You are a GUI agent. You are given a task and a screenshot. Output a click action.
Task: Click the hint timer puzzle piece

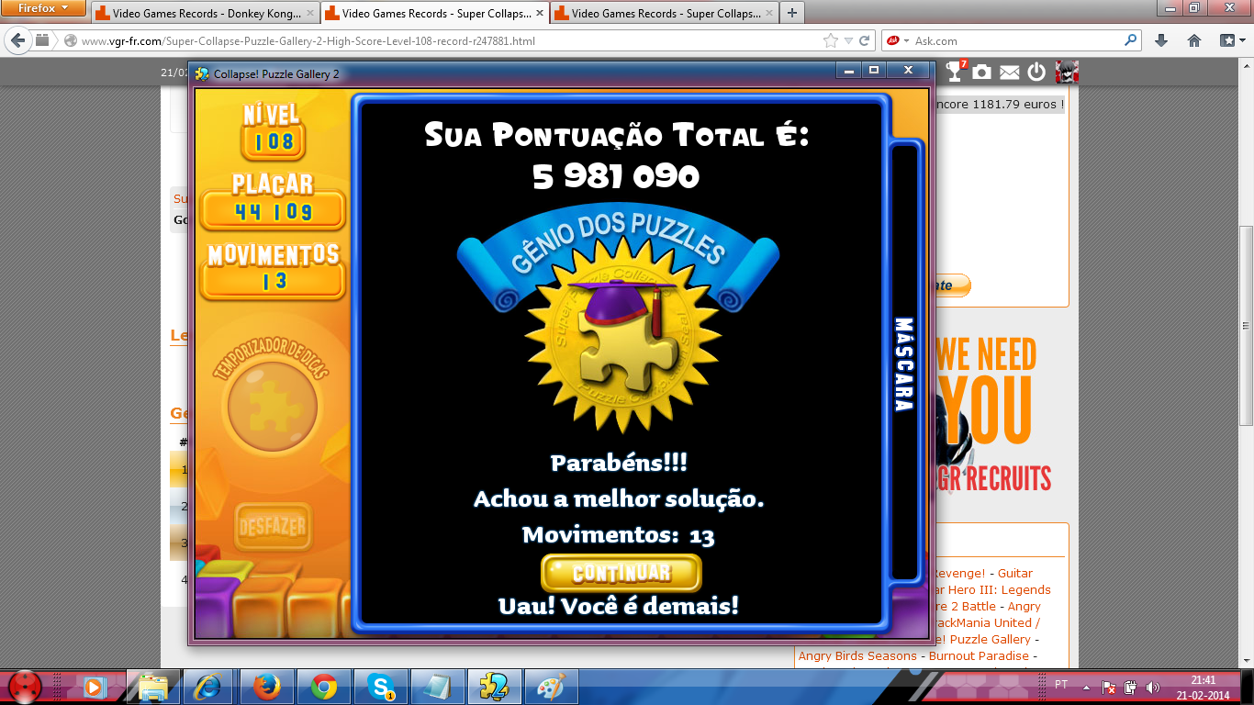coord(272,406)
